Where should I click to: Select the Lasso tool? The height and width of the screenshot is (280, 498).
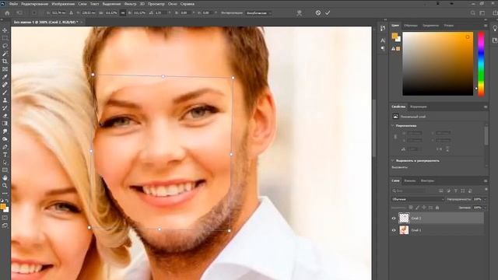pos(5,46)
